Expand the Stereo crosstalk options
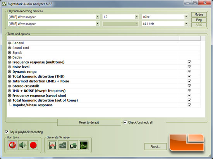Screen dimensions: 213x159 point(9,86)
